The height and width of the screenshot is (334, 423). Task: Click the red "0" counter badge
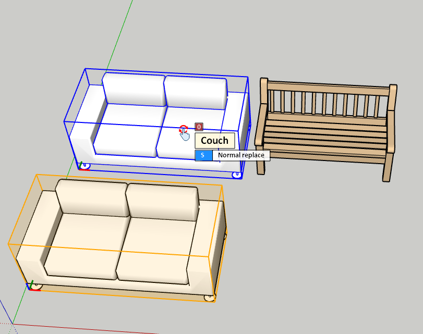point(199,127)
